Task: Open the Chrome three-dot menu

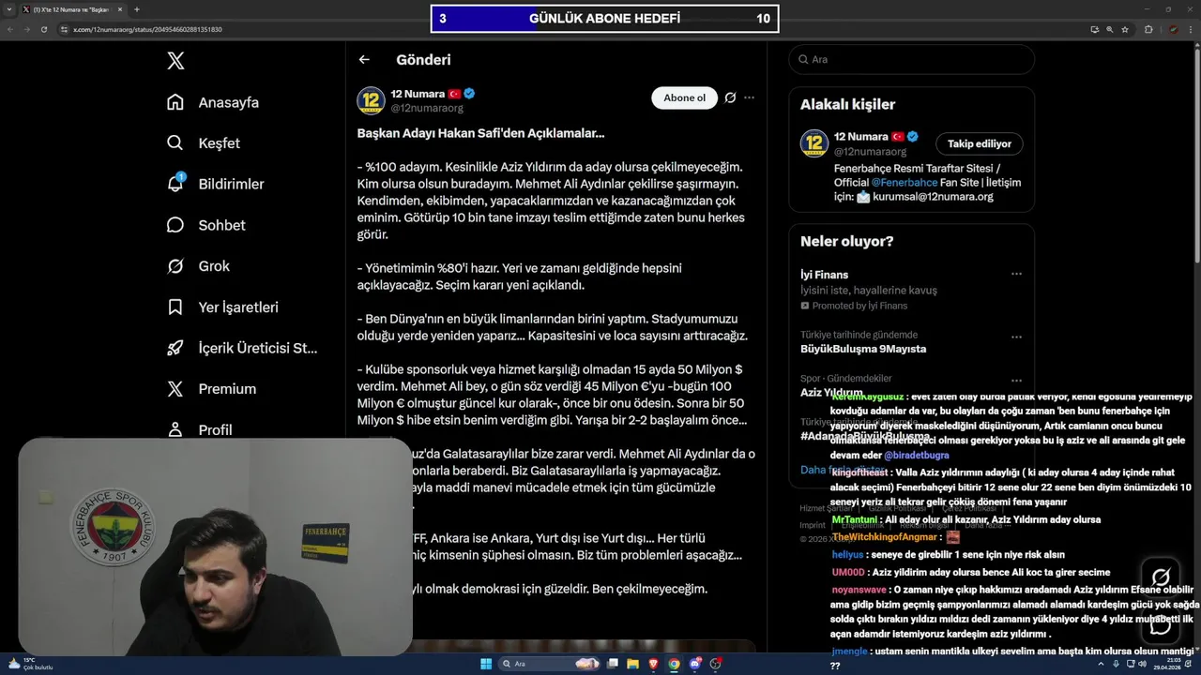Action: [1191, 29]
